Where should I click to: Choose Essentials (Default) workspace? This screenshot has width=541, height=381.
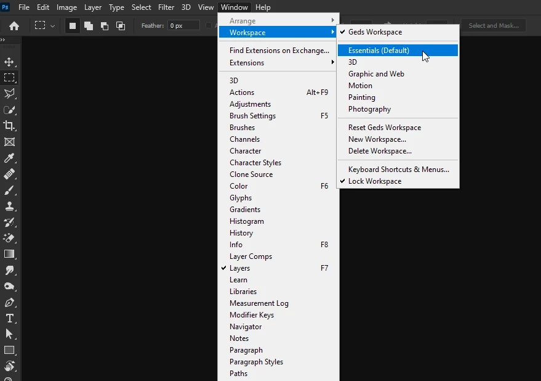[398, 51]
